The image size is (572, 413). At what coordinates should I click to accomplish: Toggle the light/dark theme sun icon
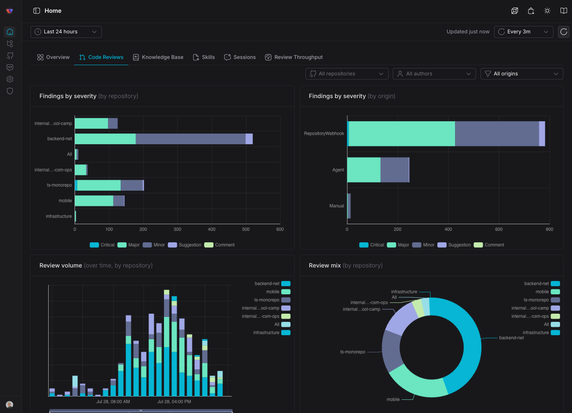click(547, 11)
